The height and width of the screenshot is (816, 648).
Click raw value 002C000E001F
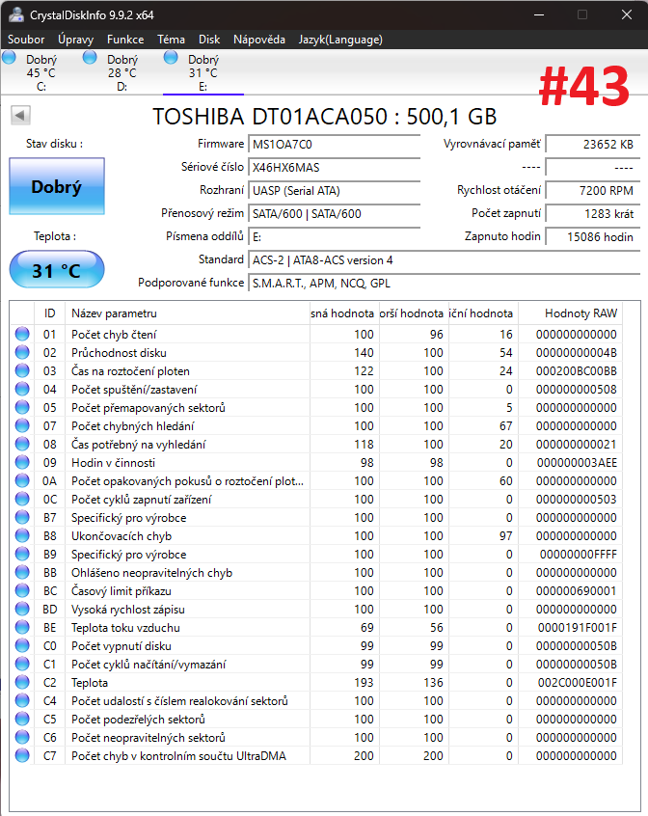pyautogui.click(x=577, y=682)
